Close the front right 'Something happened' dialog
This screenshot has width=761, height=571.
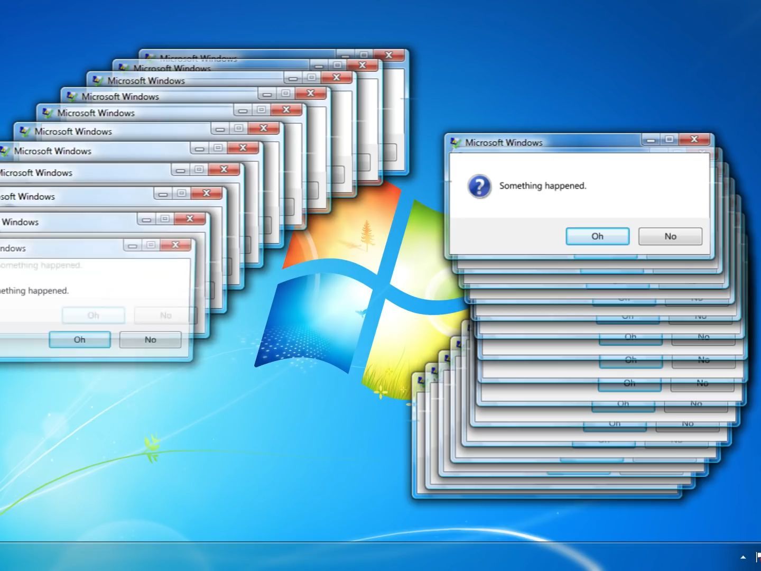click(x=694, y=139)
